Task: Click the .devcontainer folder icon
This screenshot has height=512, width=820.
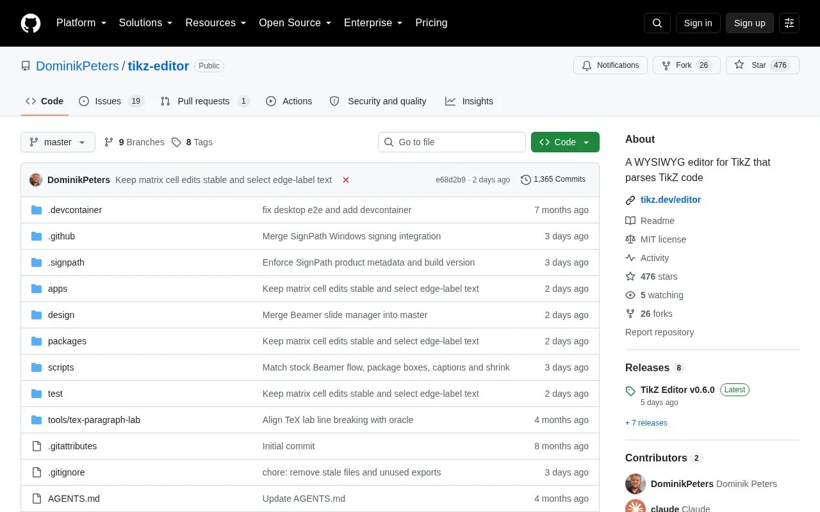Action: [37, 210]
